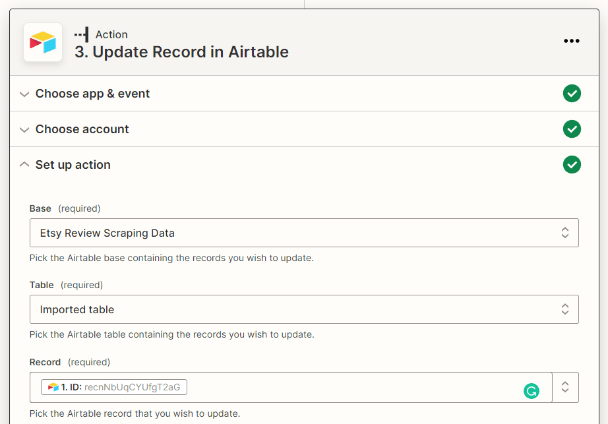Click the action step path icon
Image resolution: width=608 pixels, height=424 pixels.
pos(82,34)
